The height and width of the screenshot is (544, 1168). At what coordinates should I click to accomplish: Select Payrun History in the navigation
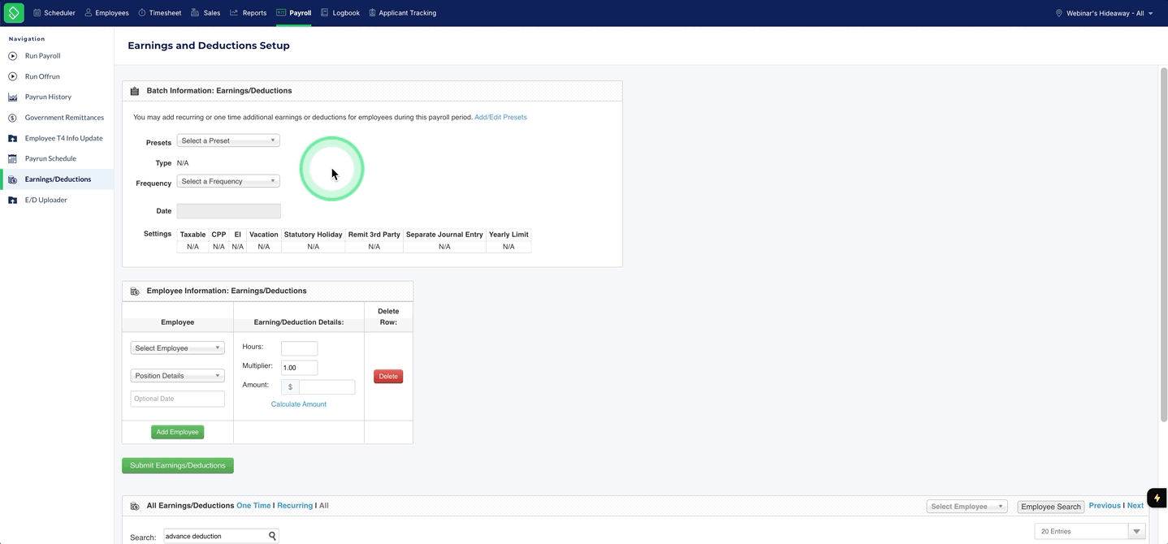pos(48,97)
